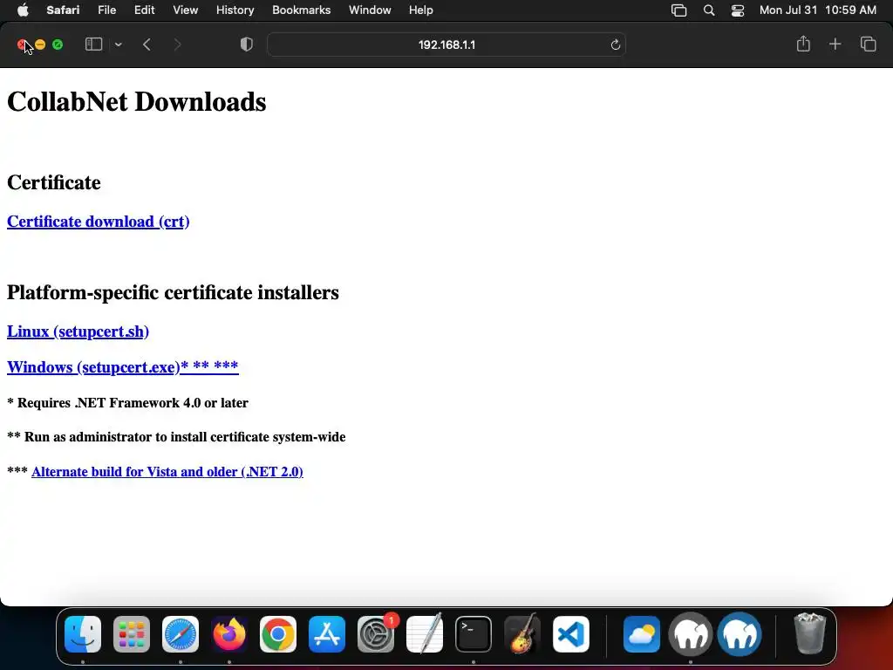This screenshot has height=670, width=893.
Task: Launch GarageBand from the Dock
Action: [522, 634]
